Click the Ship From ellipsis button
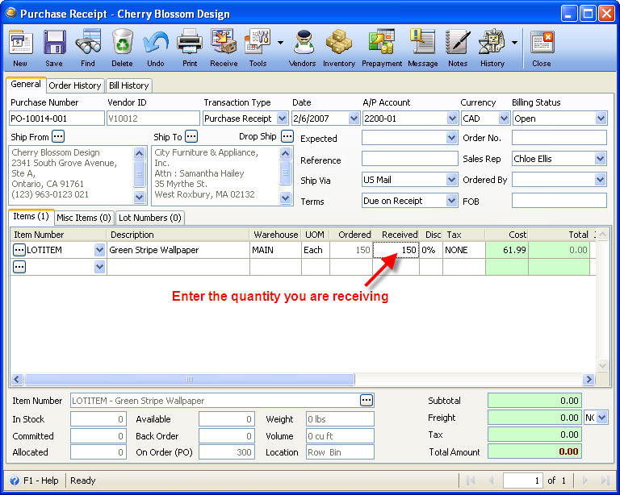Screen dimensions: 620x495 point(58,136)
